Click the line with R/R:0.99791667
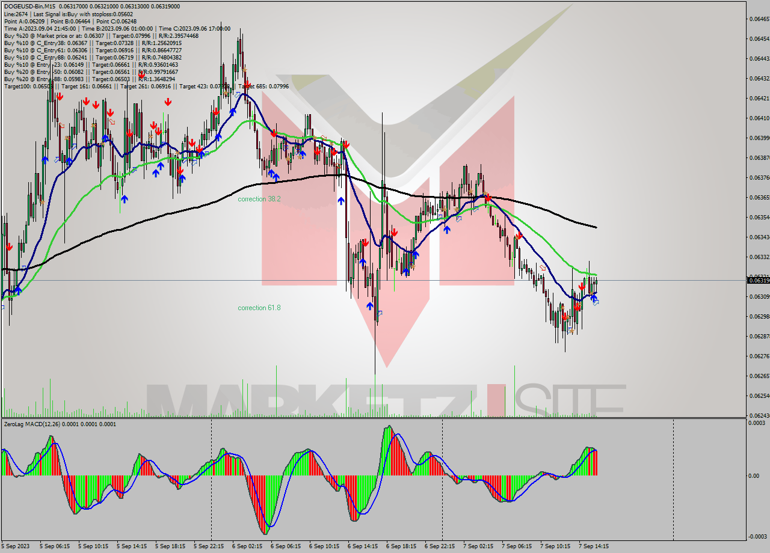Screen dimensions: 770x553 [x=90, y=72]
